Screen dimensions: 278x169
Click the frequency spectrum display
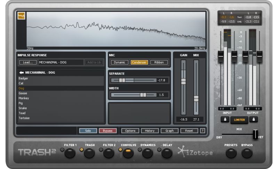(x=116, y=29)
